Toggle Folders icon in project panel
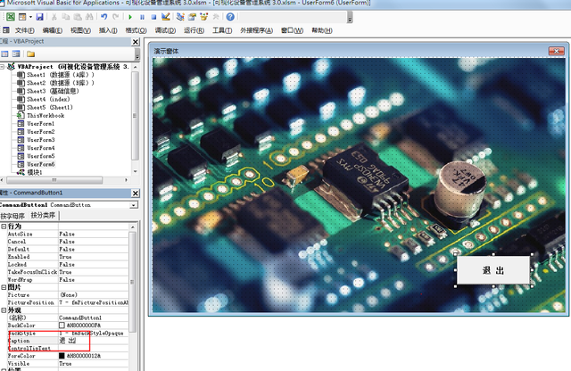The width and height of the screenshot is (571, 371). 30,54
